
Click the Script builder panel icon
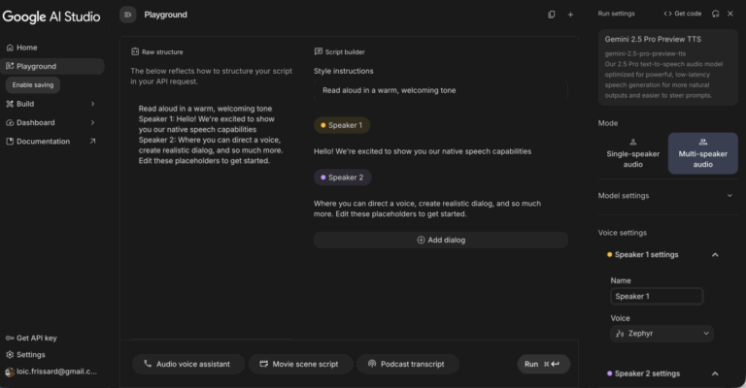[x=319, y=51]
